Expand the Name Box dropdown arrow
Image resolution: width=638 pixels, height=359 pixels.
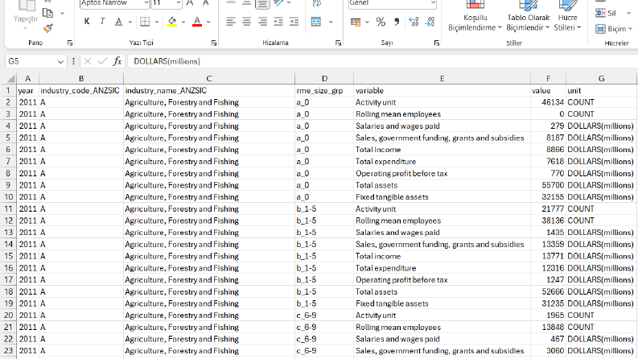click(60, 62)
